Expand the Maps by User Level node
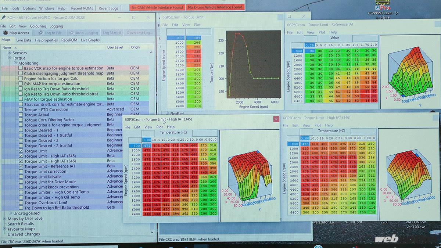Viewport: 441px width, 248px height. pyautogui.click(x=4, y=219)
